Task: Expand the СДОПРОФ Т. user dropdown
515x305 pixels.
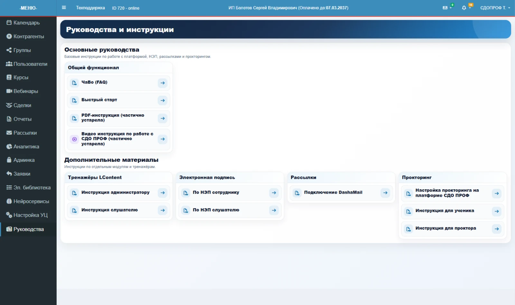Action: coord(495,8)
